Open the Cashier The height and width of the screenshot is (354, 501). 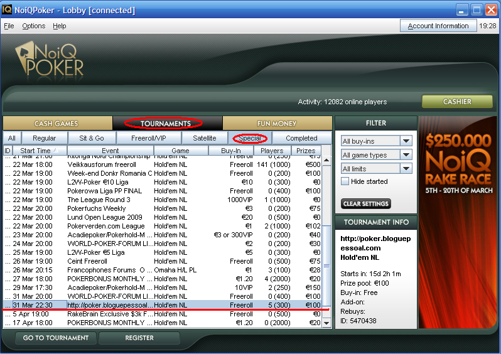coord(457,102)
